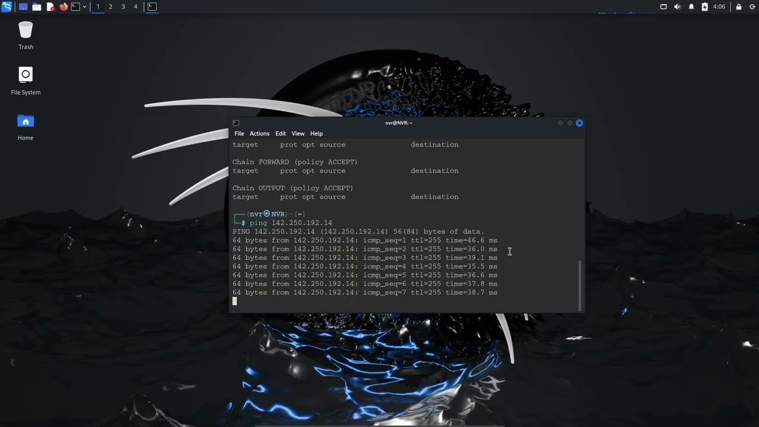The width and height of the screenshot is (759, 427).
Task: Open the notifications bell icon
Action: tap(691, 7)
